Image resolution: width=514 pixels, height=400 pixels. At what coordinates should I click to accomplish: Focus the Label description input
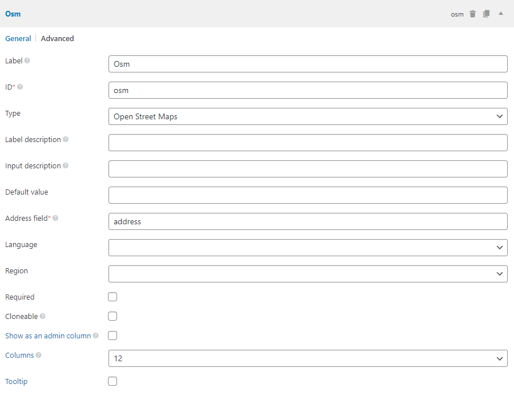coord(308,143)
